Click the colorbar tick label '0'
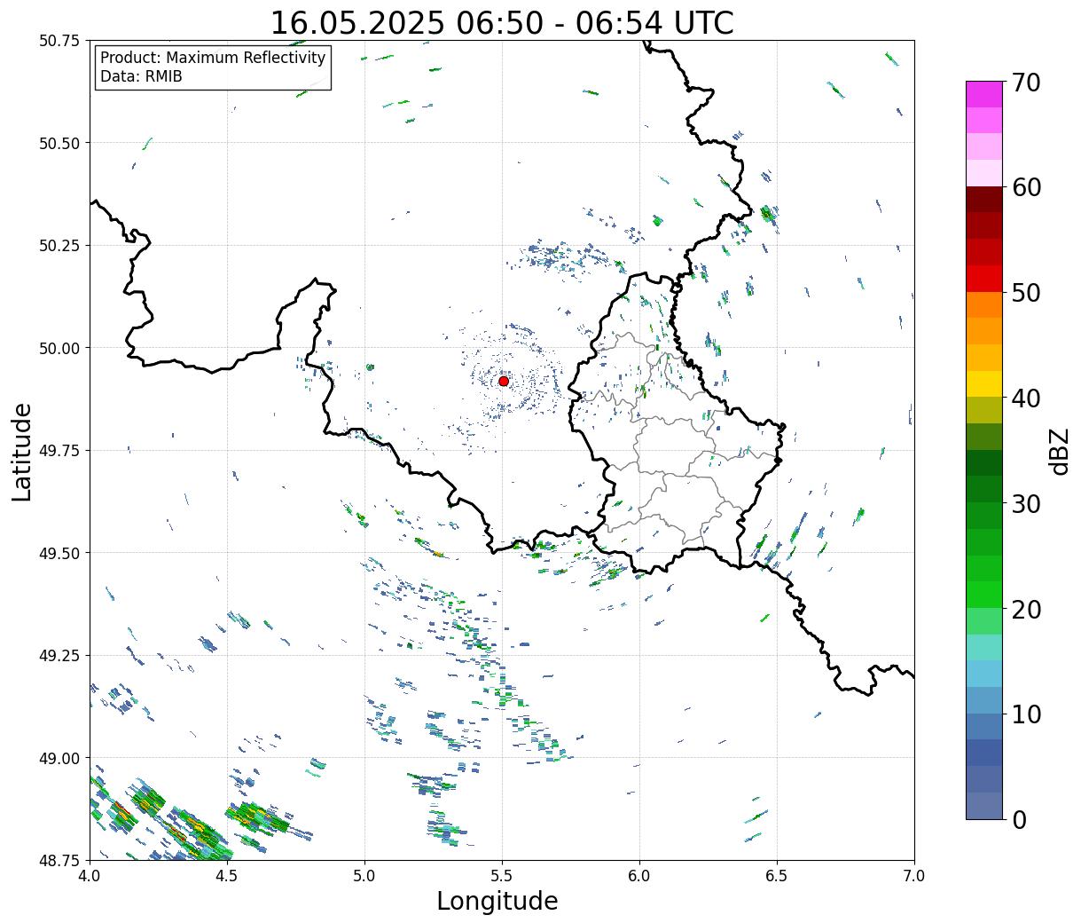1081x923 pixels. click(x=1018, y=819)
